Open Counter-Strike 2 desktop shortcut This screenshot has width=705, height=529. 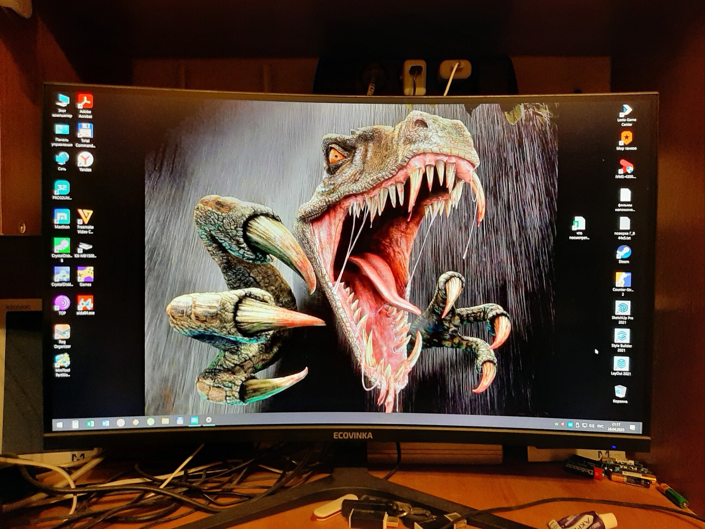click(x=623, y=284)
